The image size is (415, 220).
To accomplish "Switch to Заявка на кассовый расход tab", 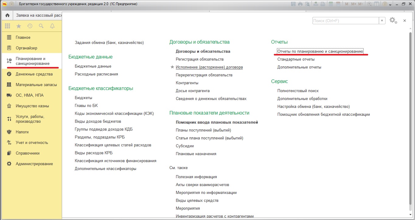I will pos(38,15).
